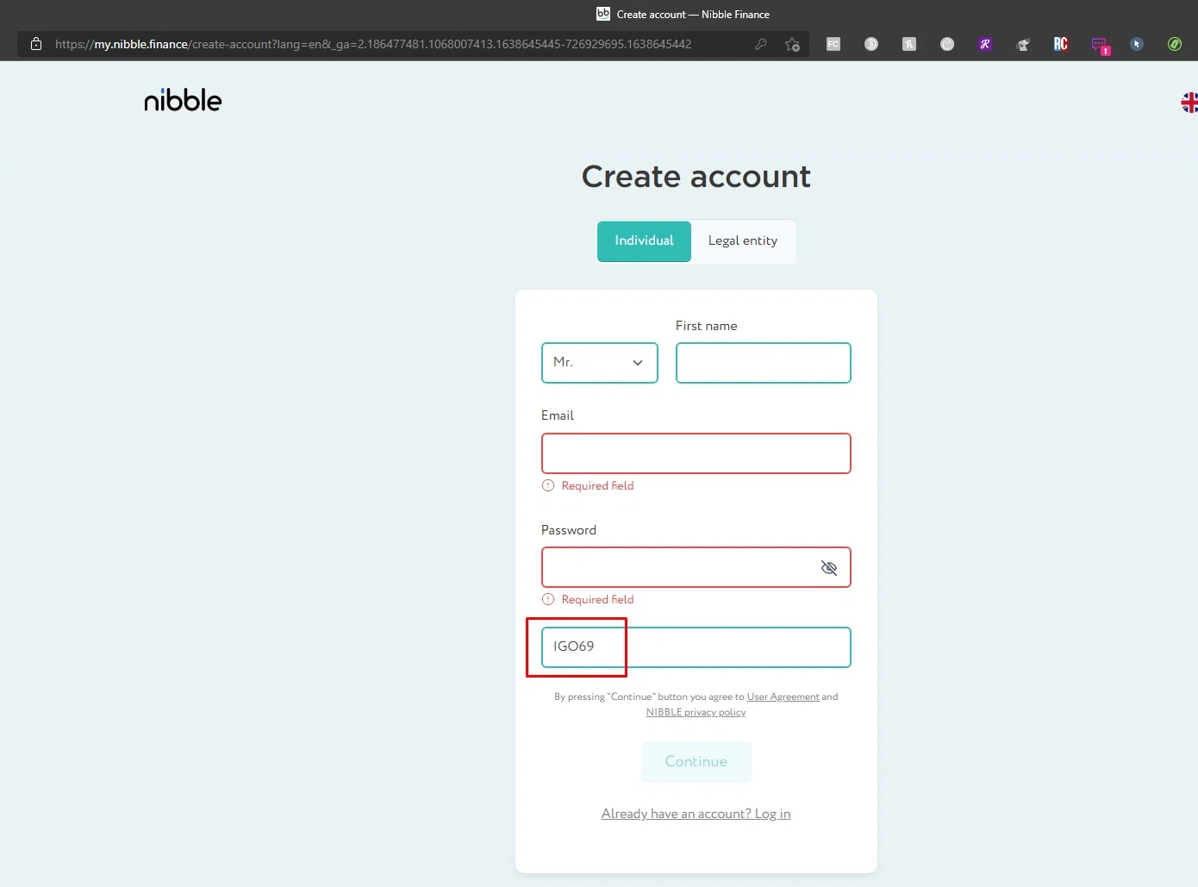The width and height of the screenshot is (1198, 887).
Task: Follow Already have an account? Log in
Action: click(x=696, y=814)
